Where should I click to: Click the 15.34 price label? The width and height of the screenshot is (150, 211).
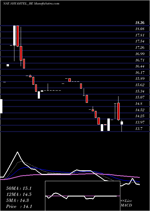click(140, 91)
